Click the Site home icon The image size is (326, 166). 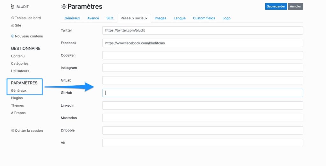(x=13, y=25)
